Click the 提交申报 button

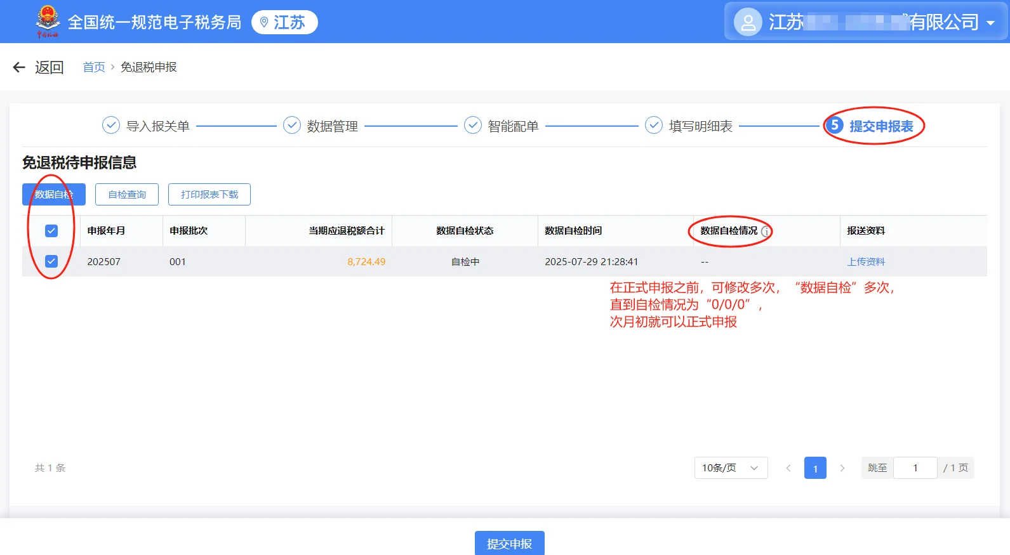pyautogui.click(x=510, y=544)
